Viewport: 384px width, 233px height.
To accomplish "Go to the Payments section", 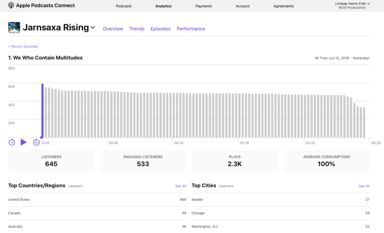I will point(204,6).
